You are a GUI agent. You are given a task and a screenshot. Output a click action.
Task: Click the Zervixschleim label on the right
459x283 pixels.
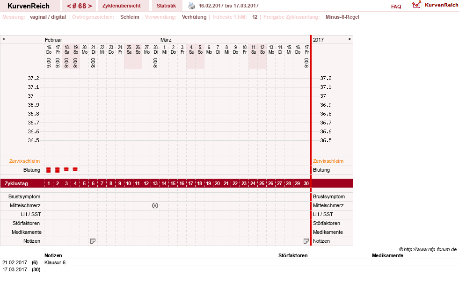(x=328, y=161)
